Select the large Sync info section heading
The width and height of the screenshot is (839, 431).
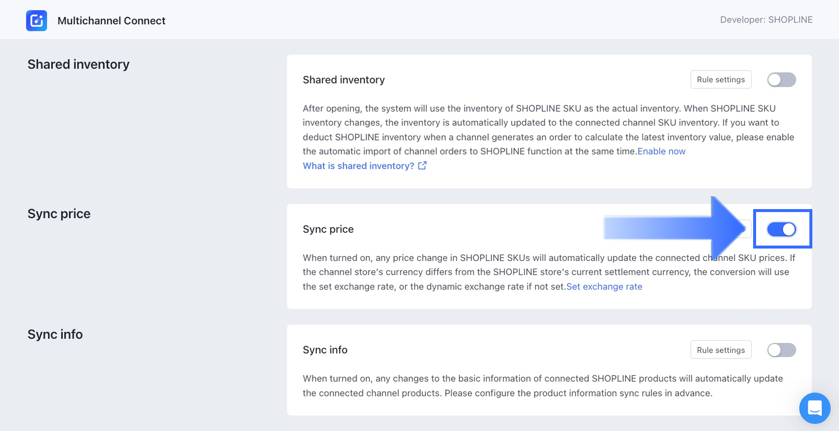pos(55,334)
